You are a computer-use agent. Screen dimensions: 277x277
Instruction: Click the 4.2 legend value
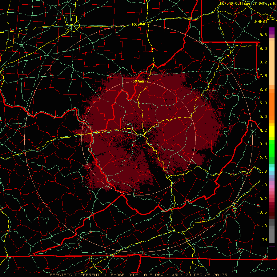(x=263, y=130)
